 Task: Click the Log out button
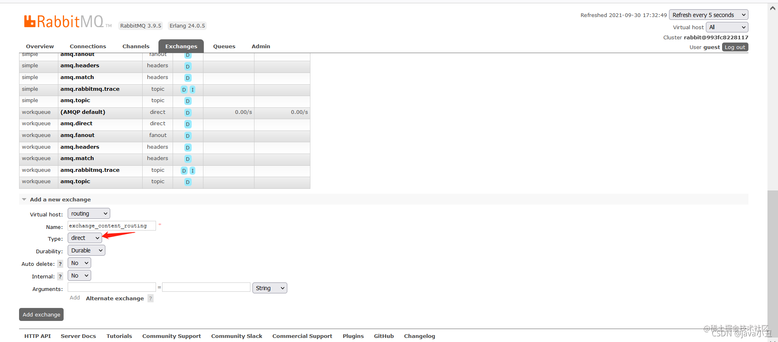(x=735, y=47)
